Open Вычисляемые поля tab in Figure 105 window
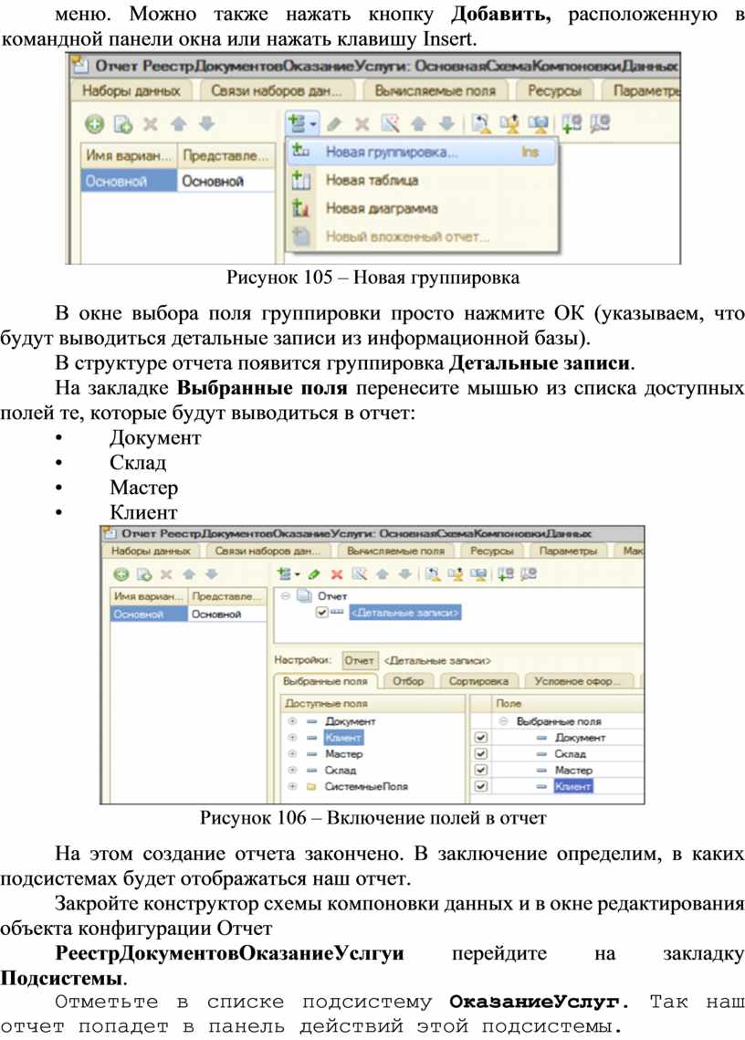Screen dimensions: 745x1040 point(435,91)
